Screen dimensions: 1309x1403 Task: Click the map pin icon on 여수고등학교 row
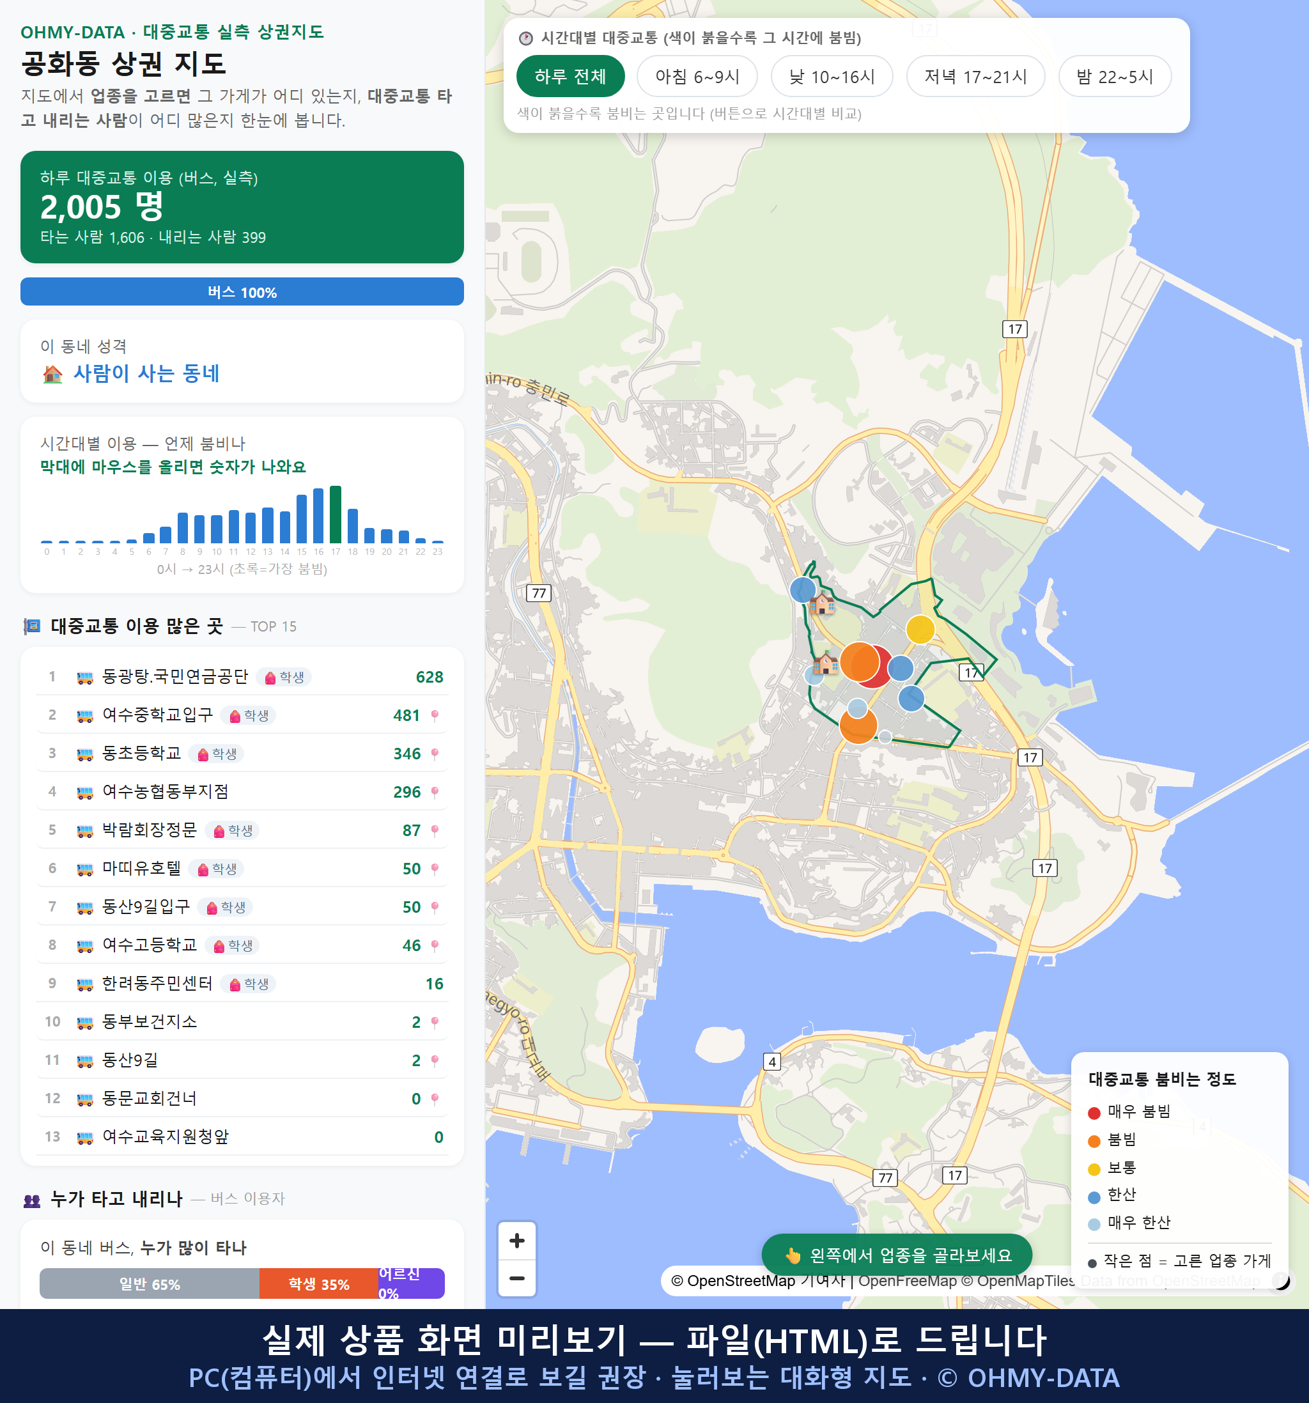(435, 946)
